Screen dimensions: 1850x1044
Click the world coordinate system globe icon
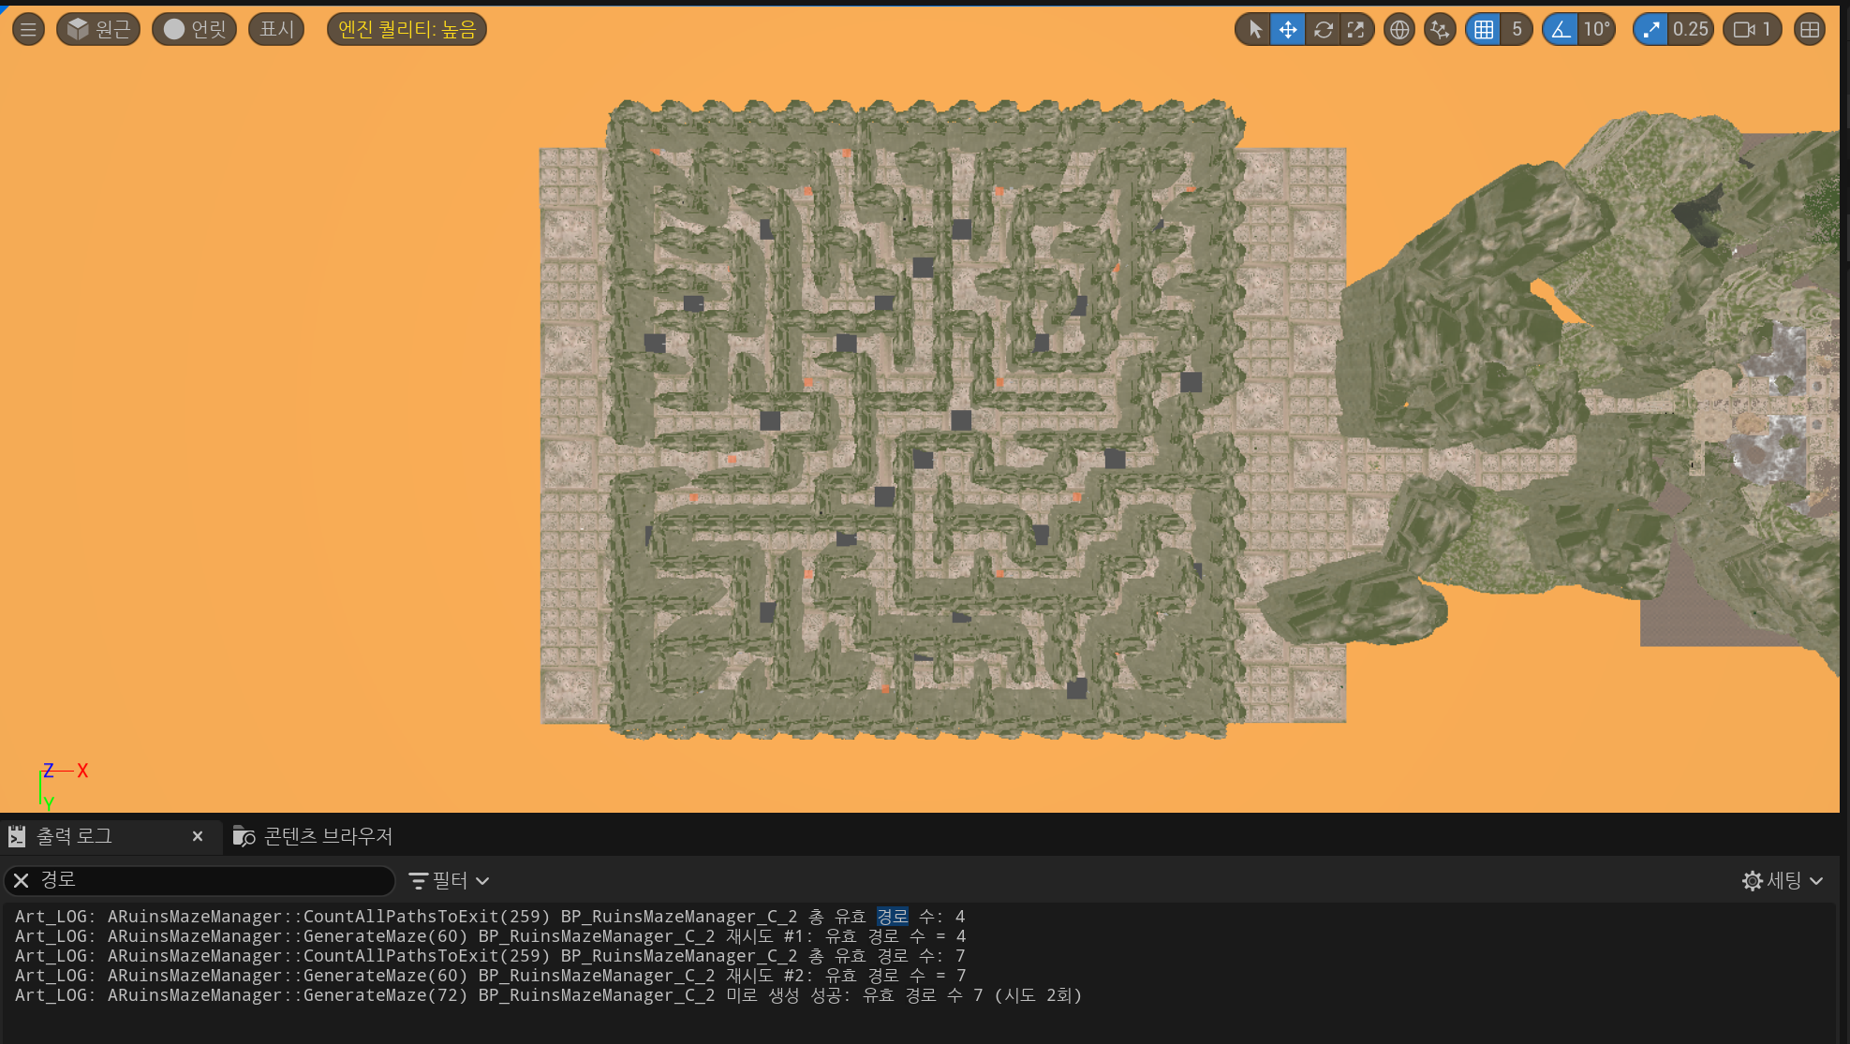[x=1399, y=29]
